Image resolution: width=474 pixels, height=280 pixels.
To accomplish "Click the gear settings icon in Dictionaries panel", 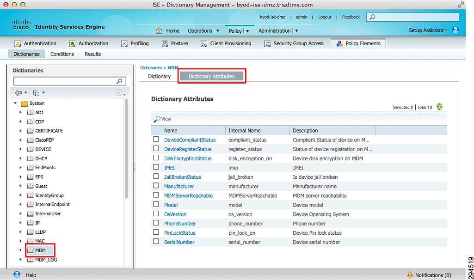I will (119, 93).
